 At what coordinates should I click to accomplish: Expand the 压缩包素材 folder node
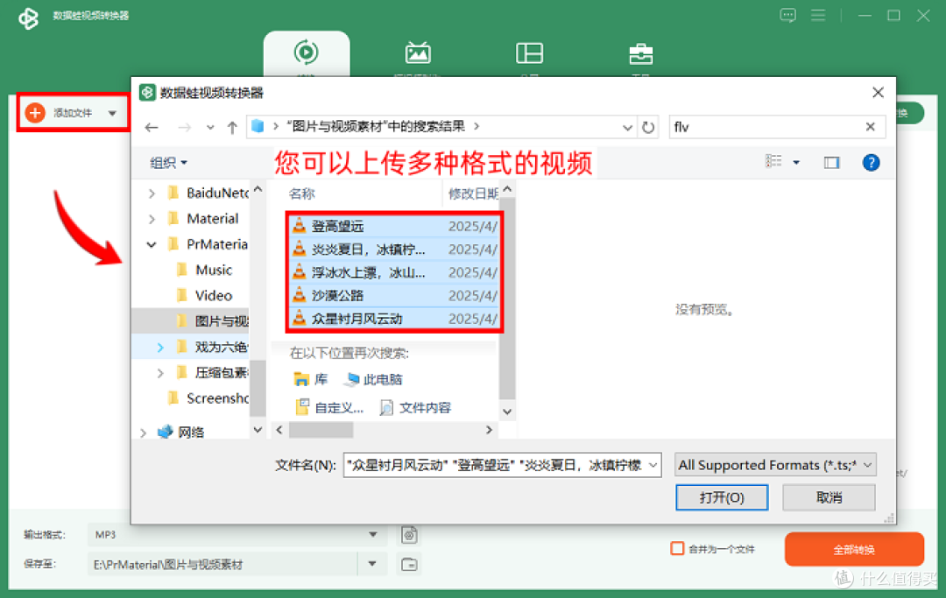click(160, 373)
